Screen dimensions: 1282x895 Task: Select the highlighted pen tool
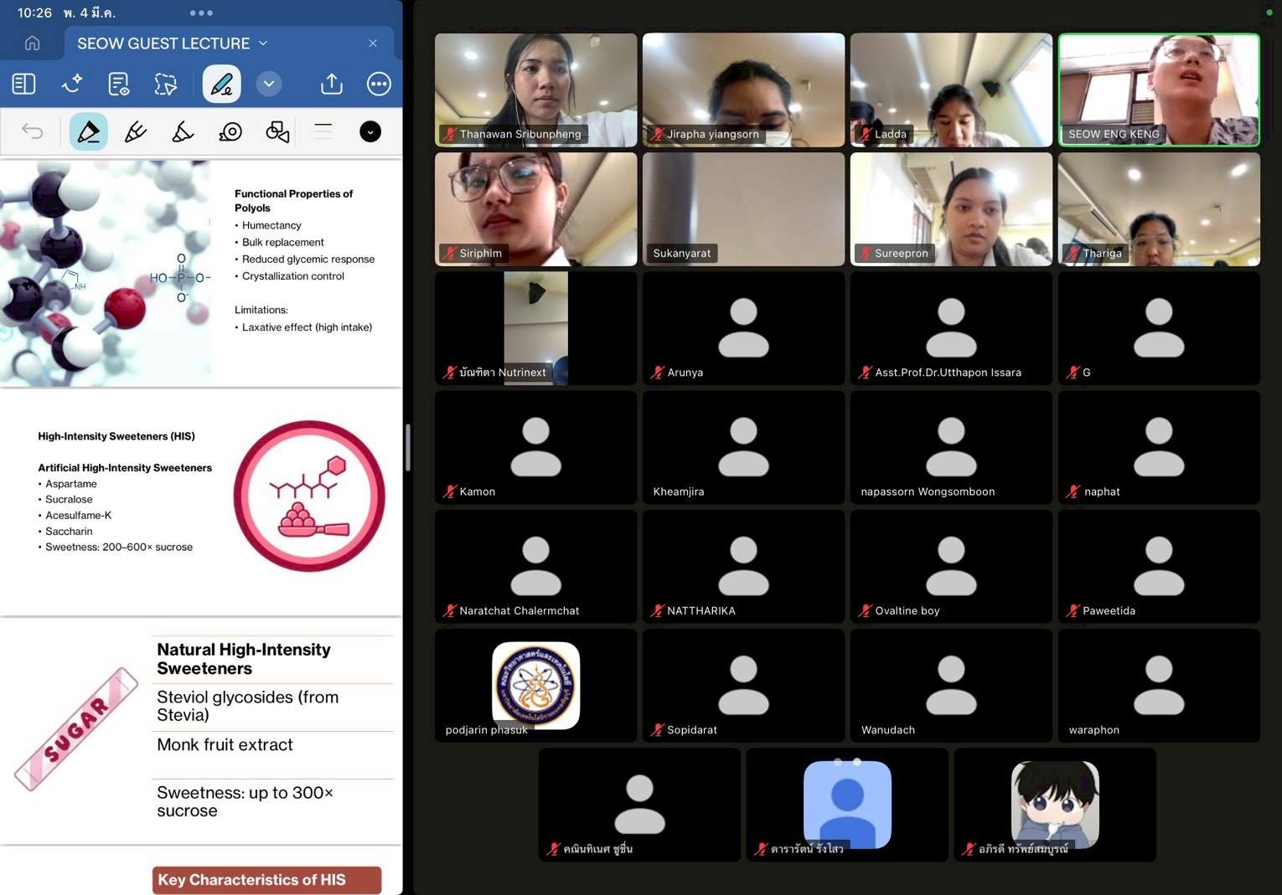tap(88, 131)
